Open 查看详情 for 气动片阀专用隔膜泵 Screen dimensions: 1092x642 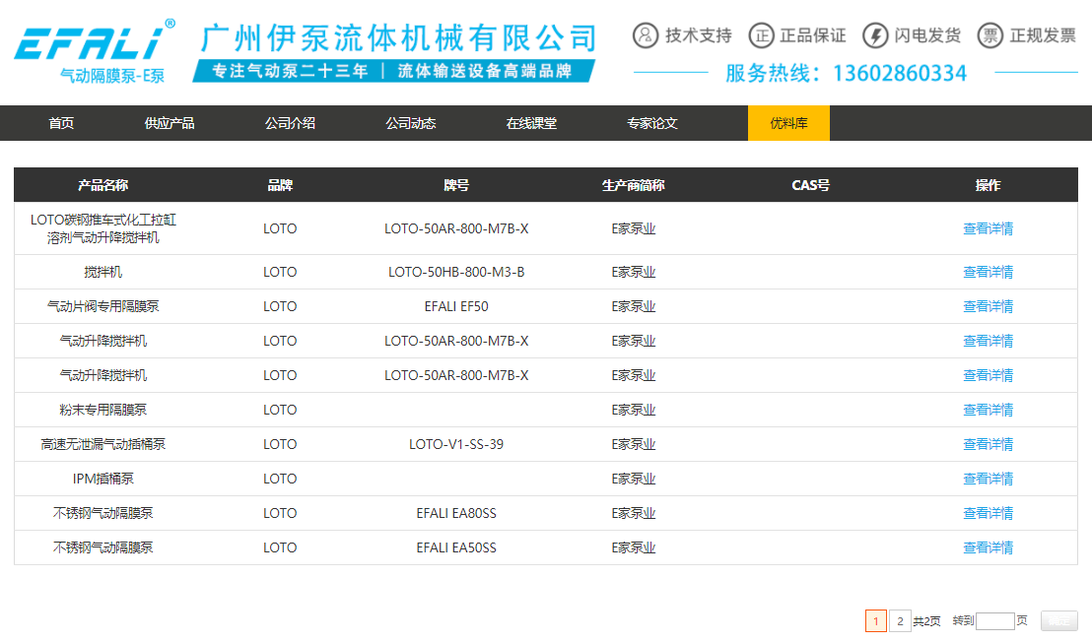coord(988,306)
